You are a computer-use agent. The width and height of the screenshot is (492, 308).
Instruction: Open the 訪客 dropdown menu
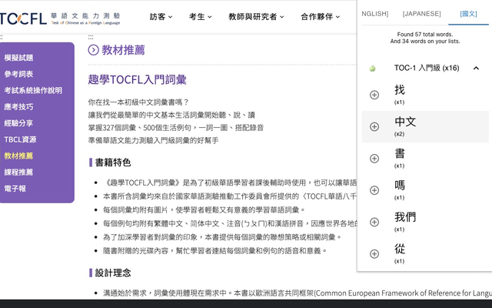click(161, 17)
